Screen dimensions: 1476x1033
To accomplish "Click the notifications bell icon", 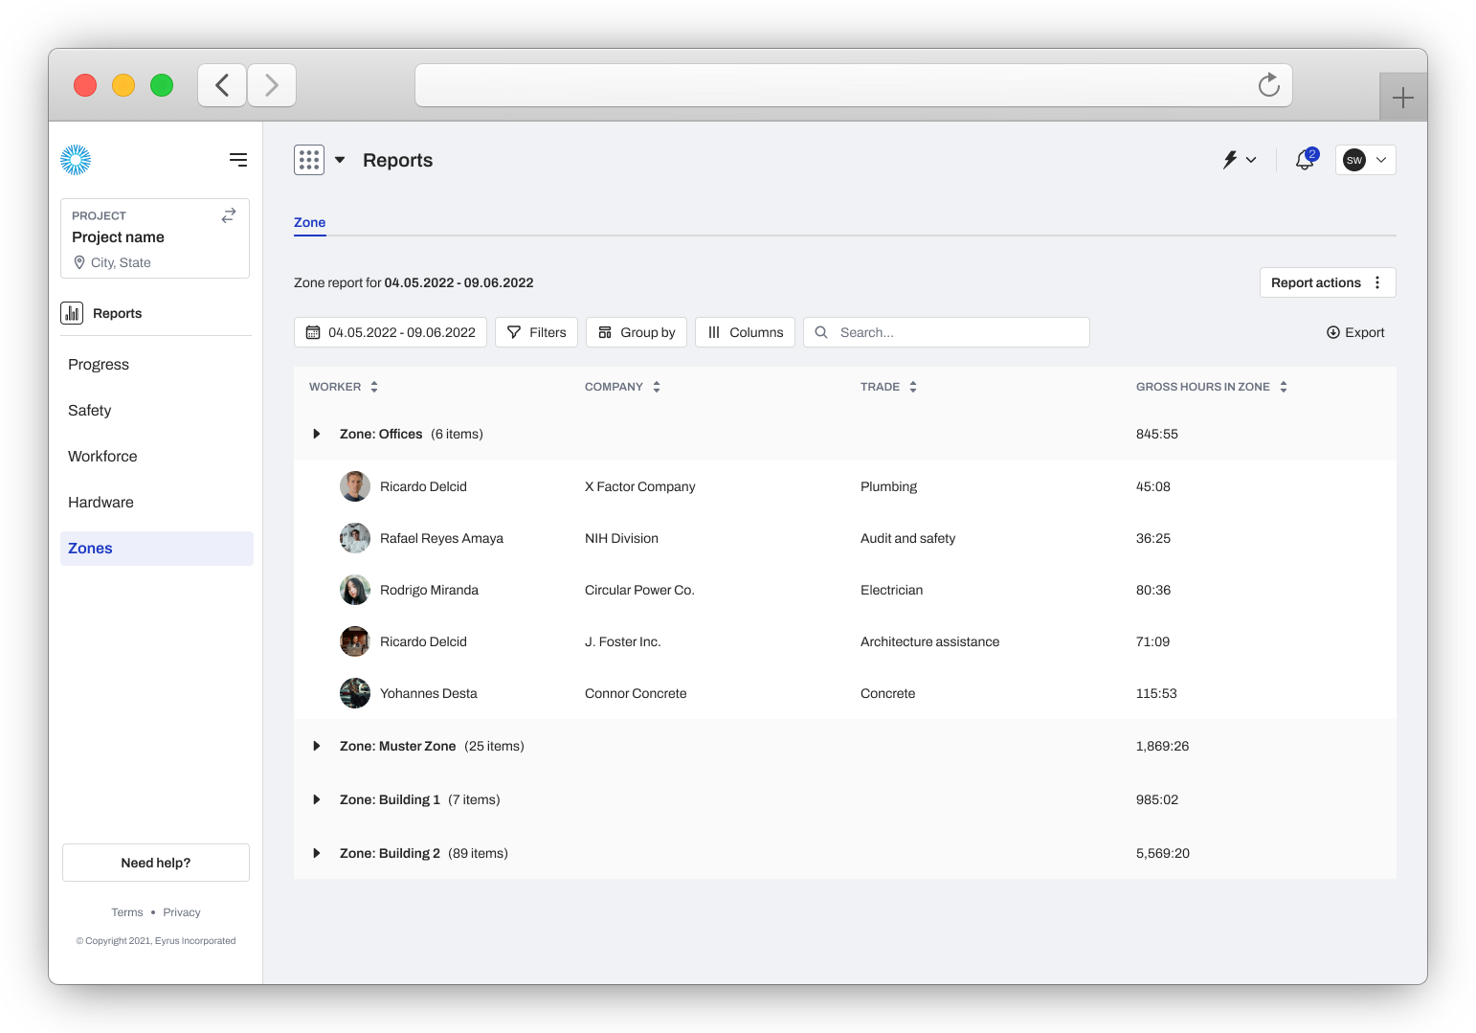I will tap(1304, 160).
